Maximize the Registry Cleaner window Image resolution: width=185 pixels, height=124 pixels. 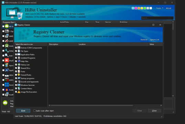pos(153,25)
